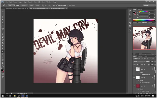Click the Mask button in options bar
157x98 pixels.
(x=31, y=5)
